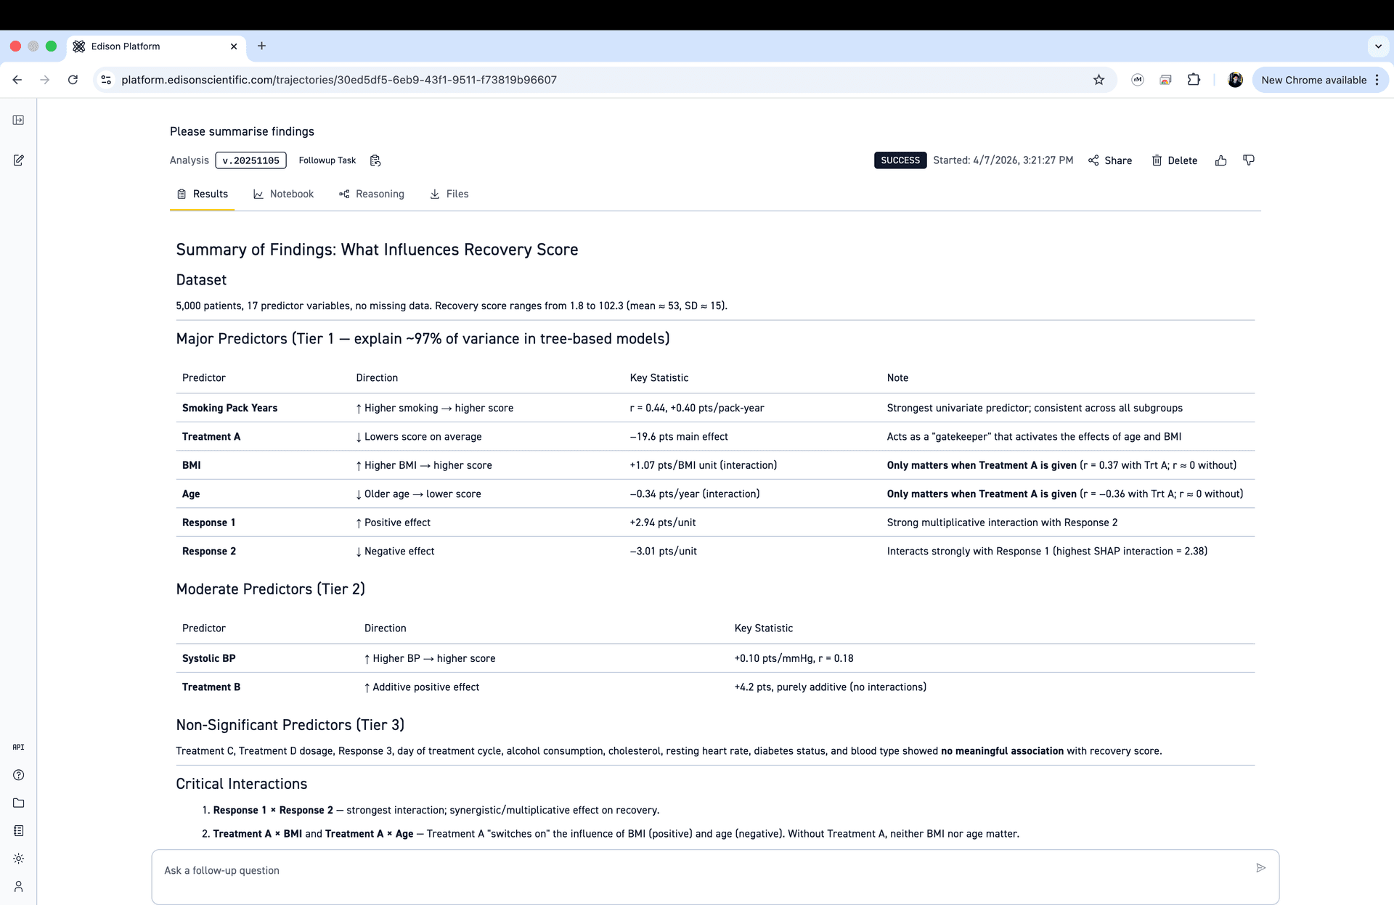1394x905 pixels.
Task: Click the send arrow in follow-up box
Action: tap(1260, 868)
